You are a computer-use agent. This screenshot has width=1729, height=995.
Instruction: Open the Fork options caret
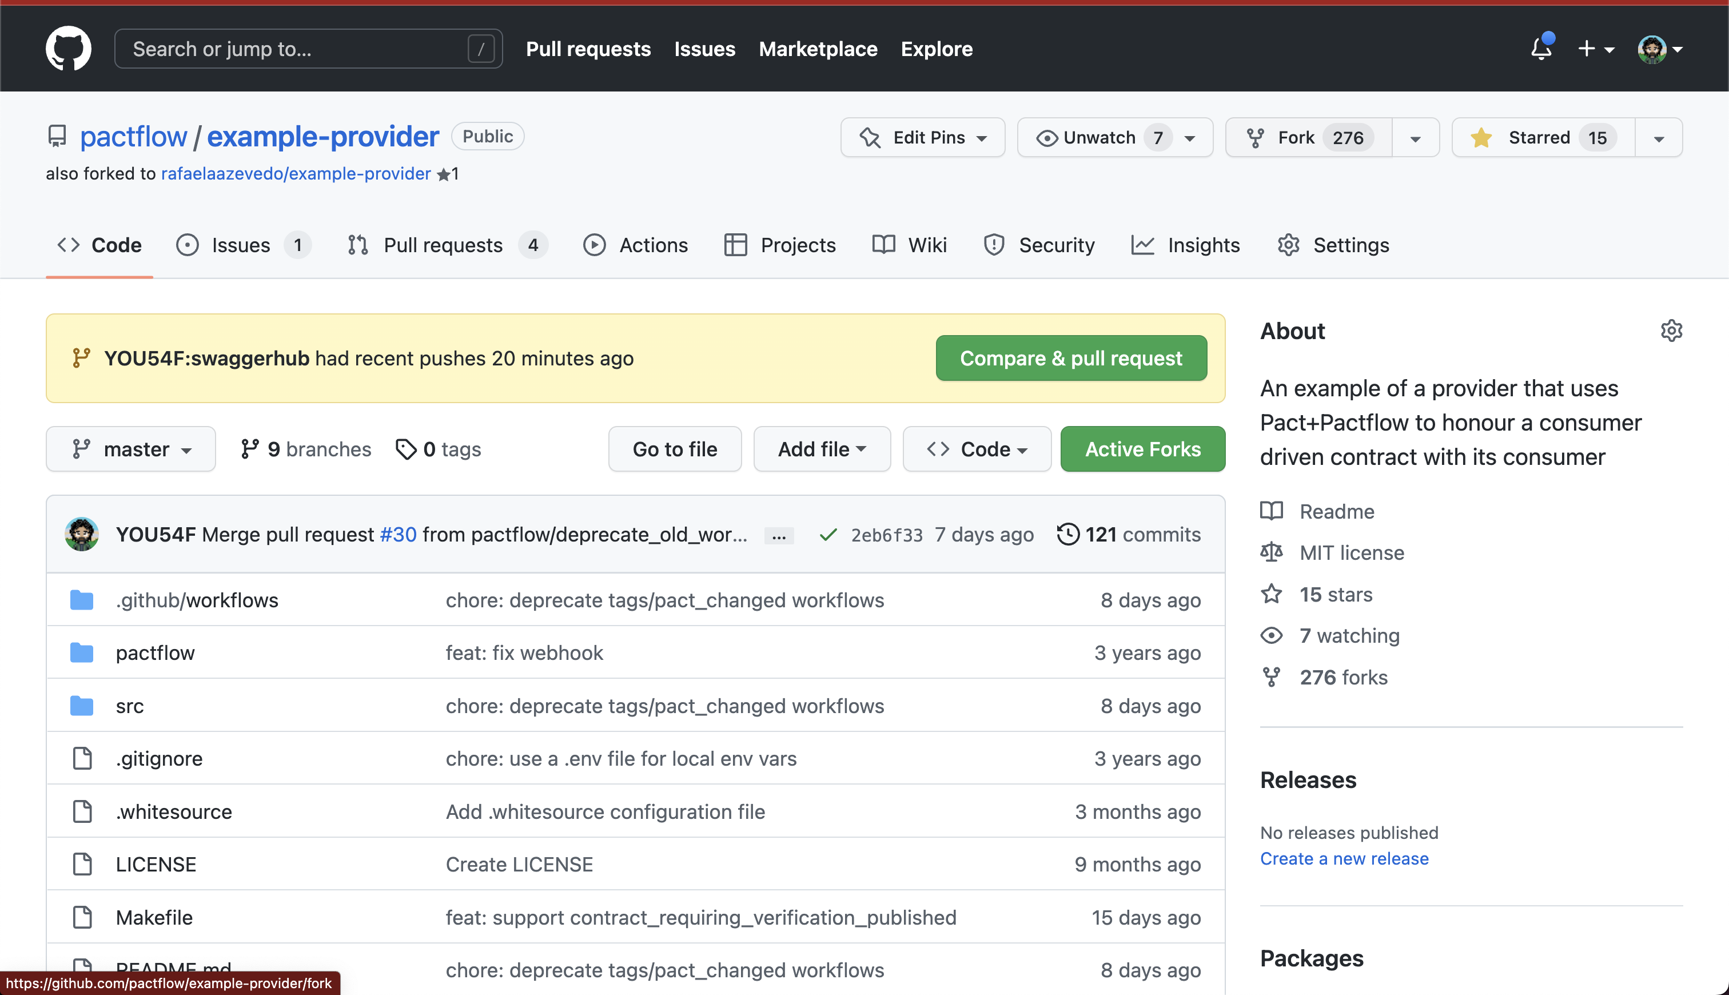1415,137
